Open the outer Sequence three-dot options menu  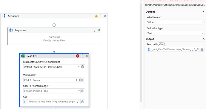click(x=101, y=16)
